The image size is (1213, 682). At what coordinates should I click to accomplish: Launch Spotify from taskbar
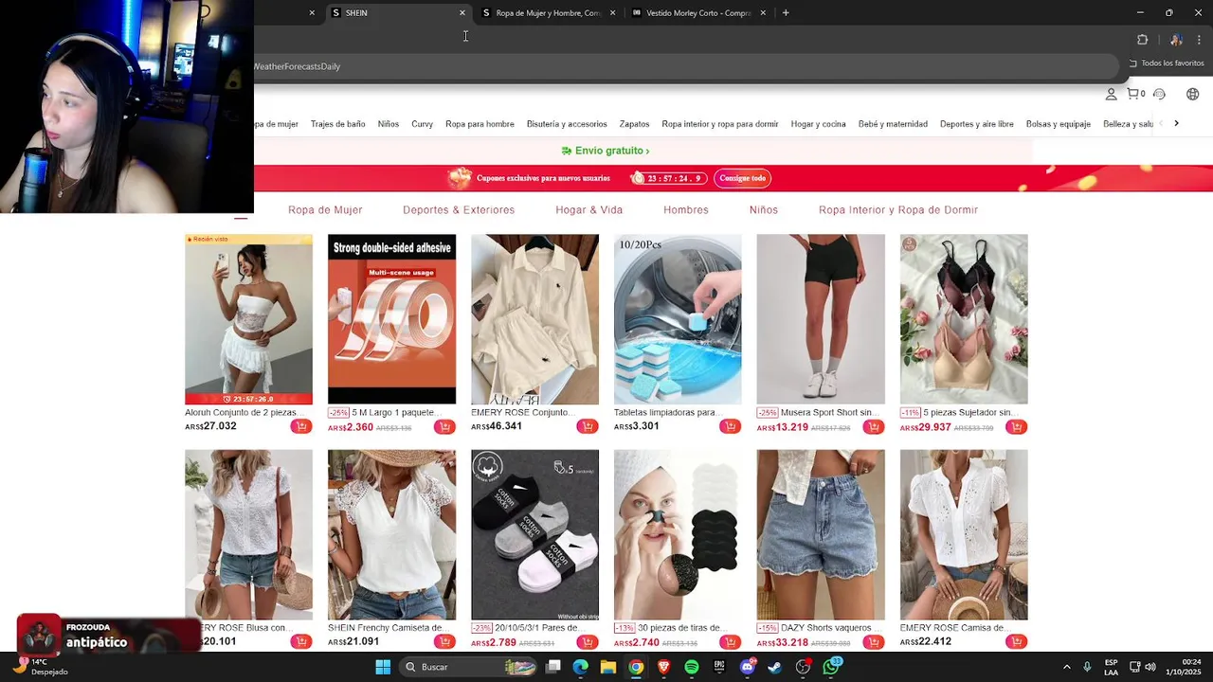coord(692,667)
